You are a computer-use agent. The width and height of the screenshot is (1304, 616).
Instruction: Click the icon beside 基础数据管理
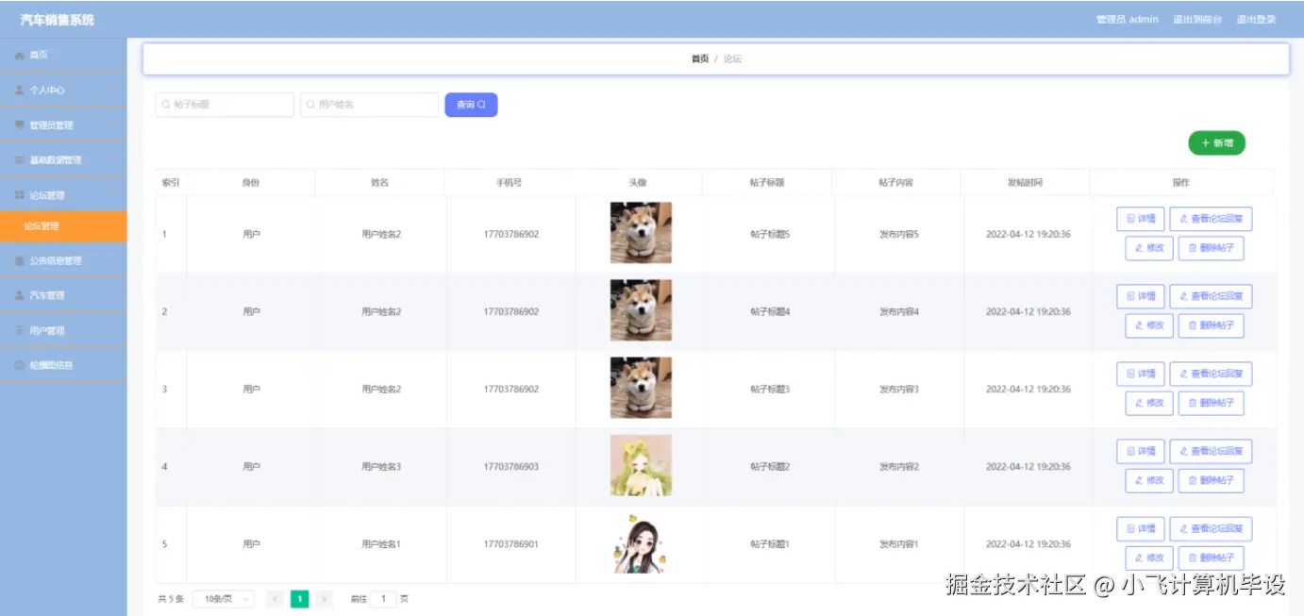tap(20, 160)
